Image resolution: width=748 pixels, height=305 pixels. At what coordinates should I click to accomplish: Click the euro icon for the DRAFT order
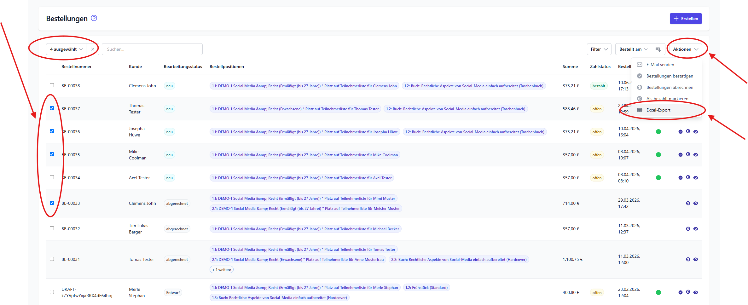(688, 292)
